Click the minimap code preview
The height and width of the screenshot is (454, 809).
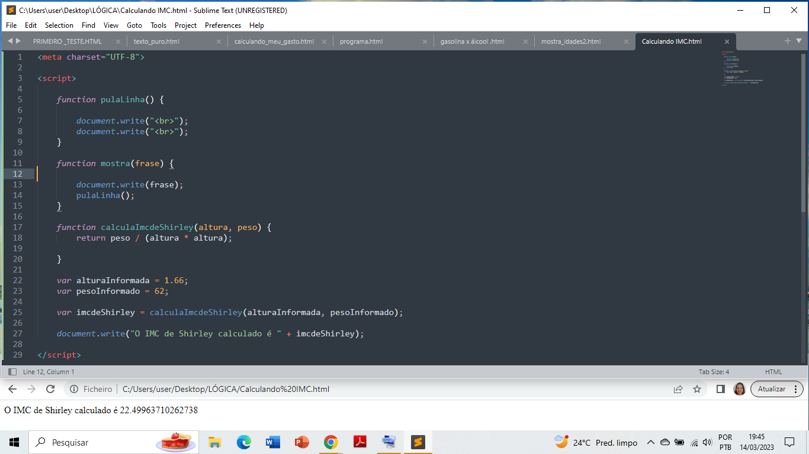tap(742, 69)
